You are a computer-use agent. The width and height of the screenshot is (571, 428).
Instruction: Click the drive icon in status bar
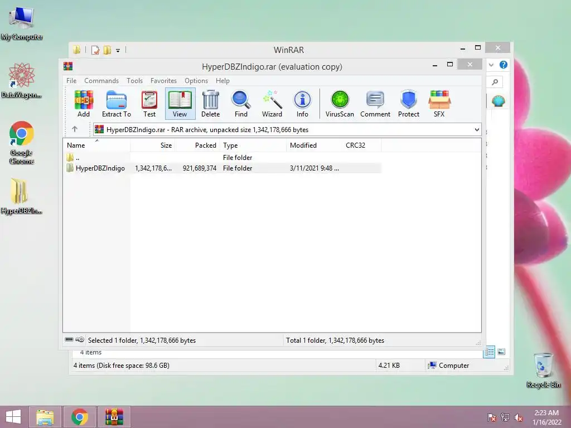coord(69,339)
